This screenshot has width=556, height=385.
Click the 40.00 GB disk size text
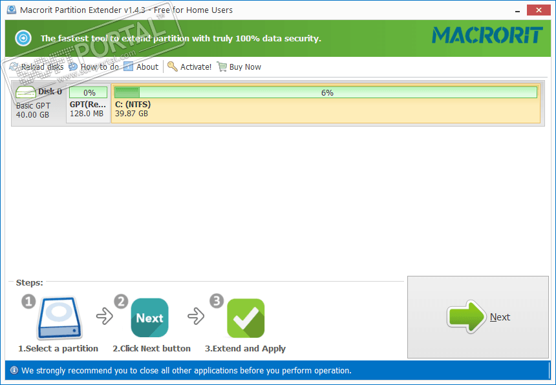tap(32, 115)
